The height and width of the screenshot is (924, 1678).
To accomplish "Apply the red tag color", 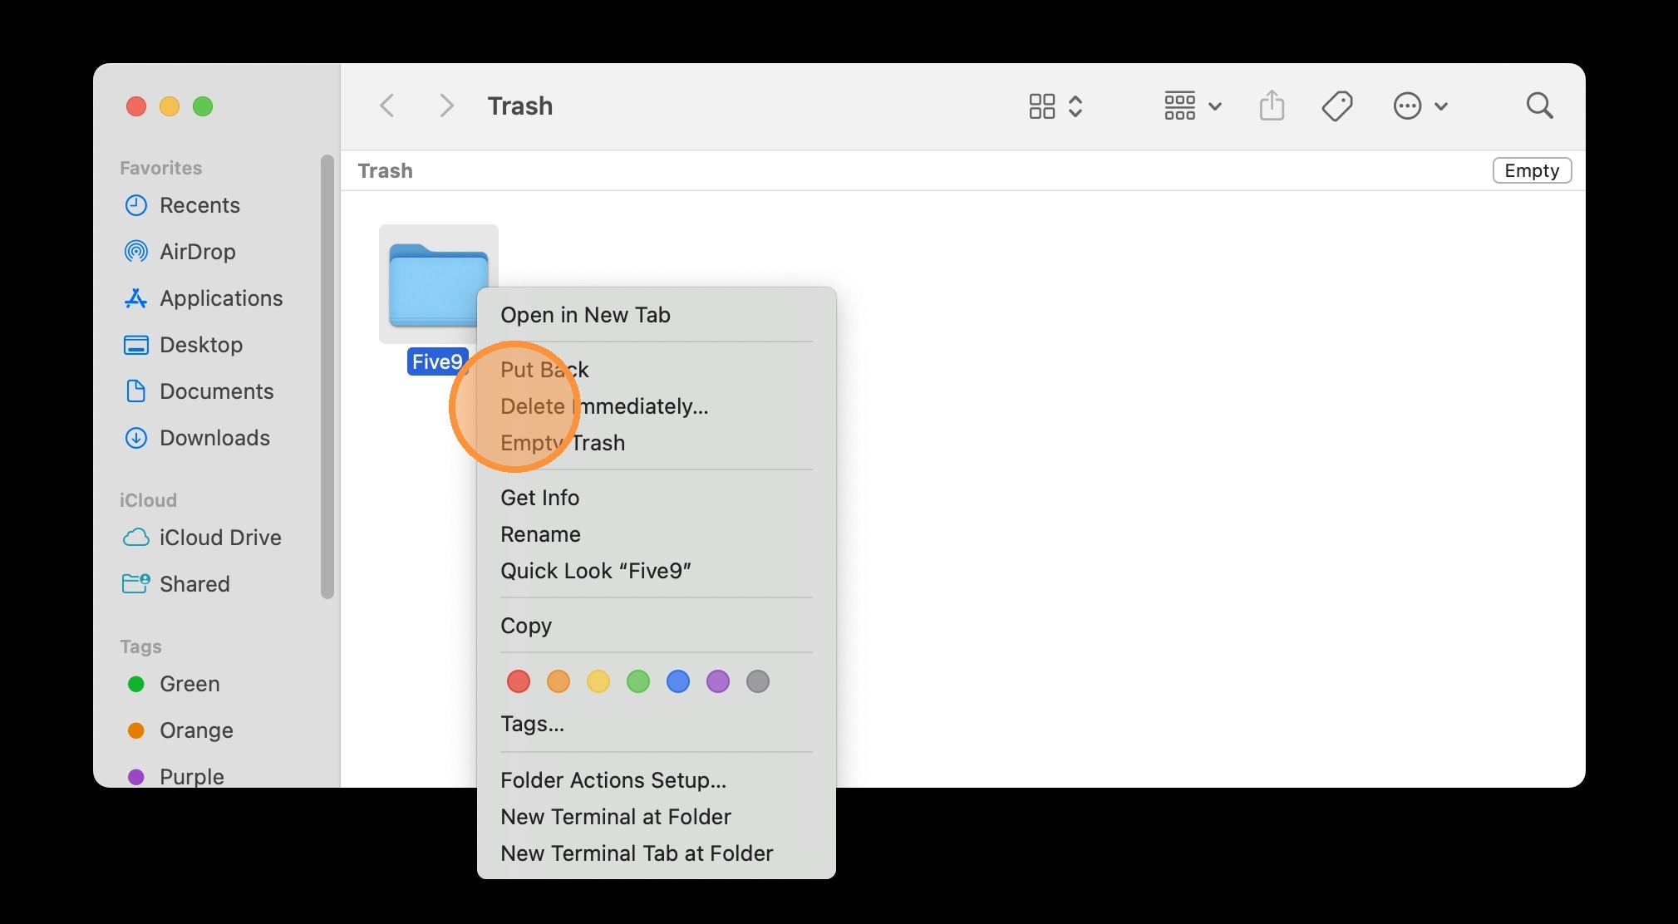I will coord(519,682).
